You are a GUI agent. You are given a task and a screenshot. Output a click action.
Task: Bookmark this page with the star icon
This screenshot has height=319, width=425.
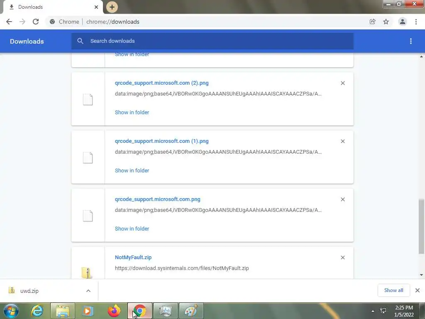(x=386, y=22)
